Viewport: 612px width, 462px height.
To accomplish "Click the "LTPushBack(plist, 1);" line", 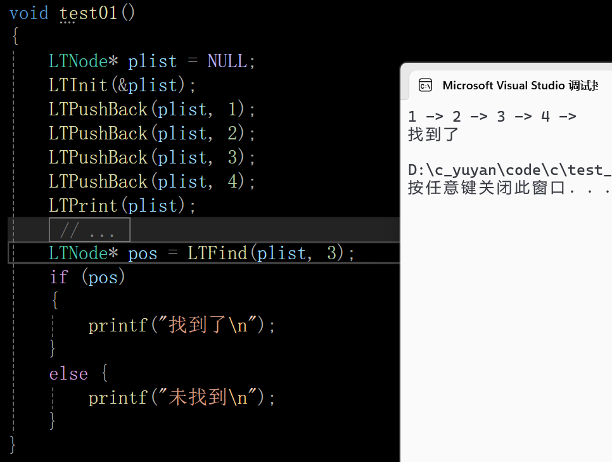I will [x=152, y=110].
